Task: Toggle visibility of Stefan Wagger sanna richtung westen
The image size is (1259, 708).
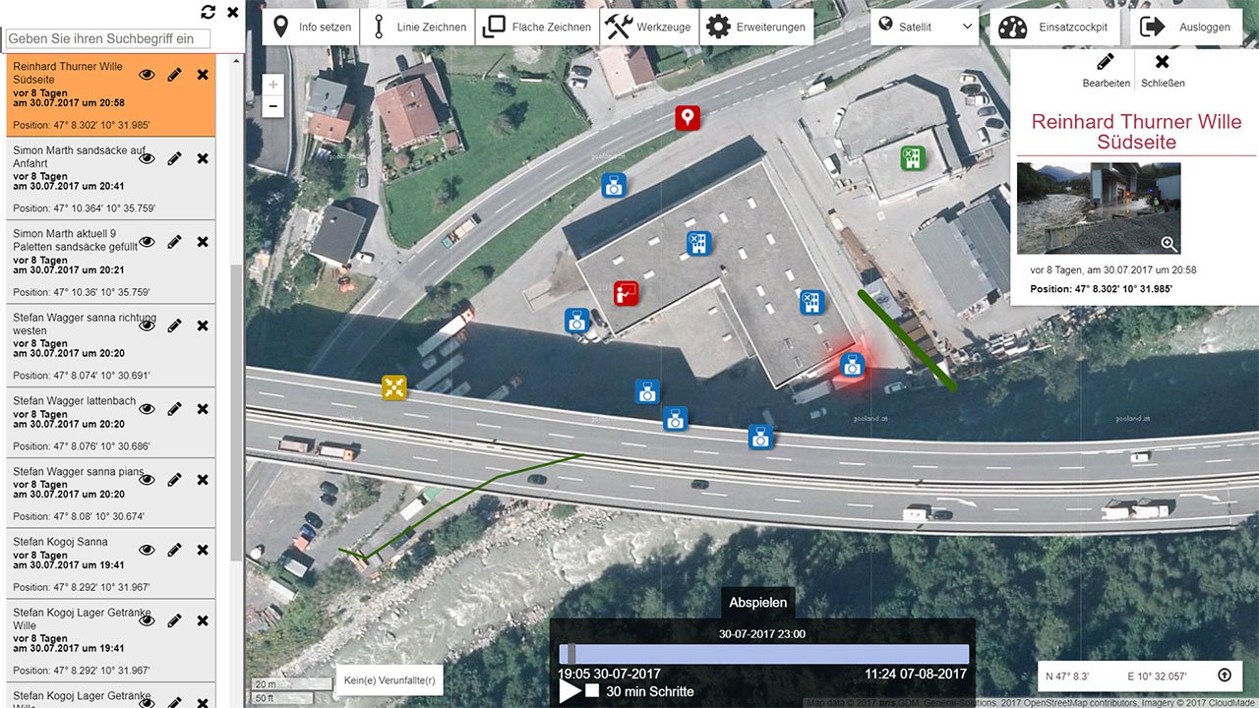Action: click(x=148, y=325)
